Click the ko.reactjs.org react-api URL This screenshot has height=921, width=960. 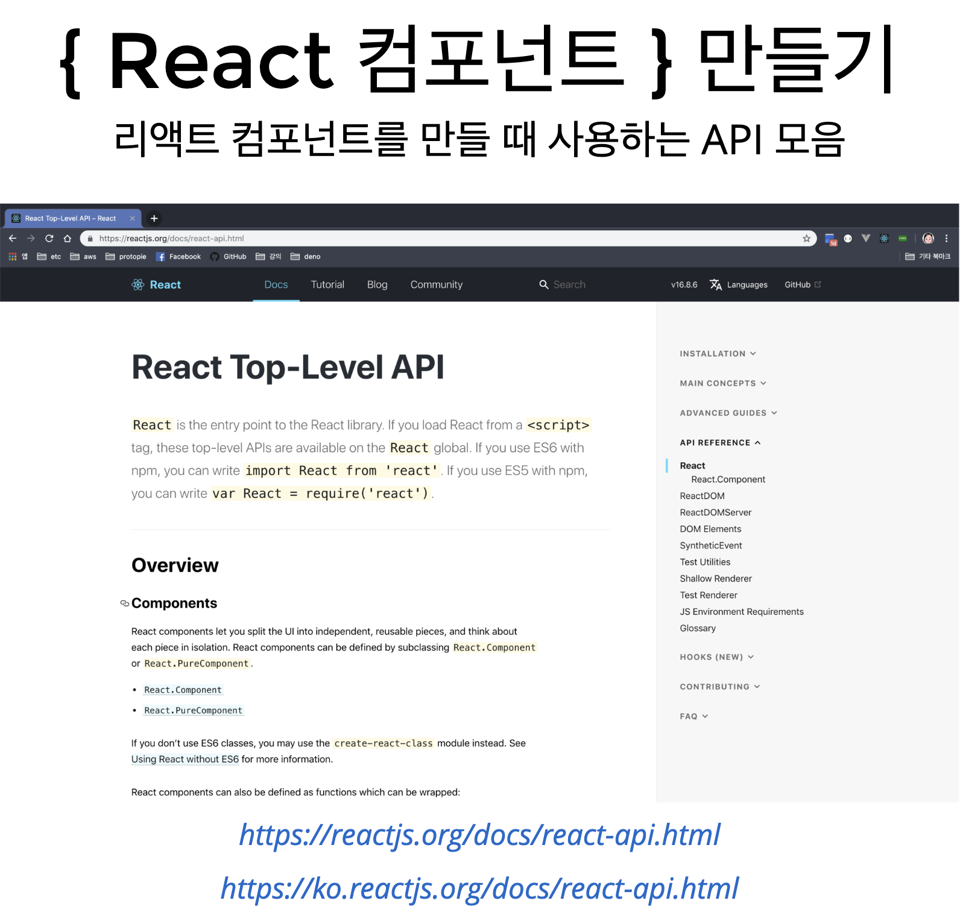479,888
